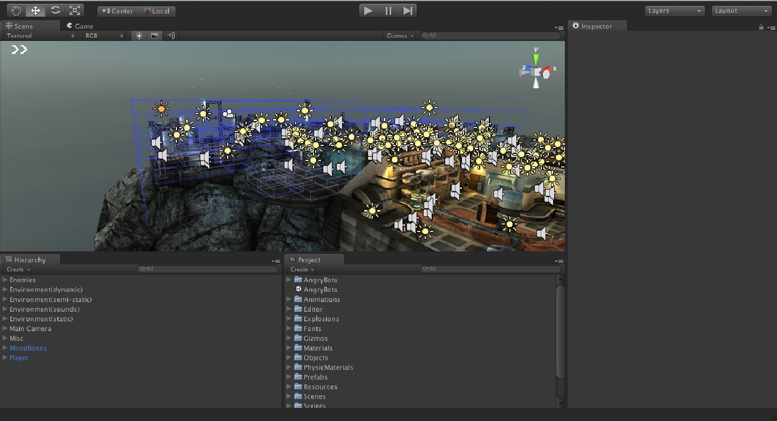The width and height of the screenshot is (777, 421).
Task: Toggle scene audio speaker icon
Action: pos(171,36)
